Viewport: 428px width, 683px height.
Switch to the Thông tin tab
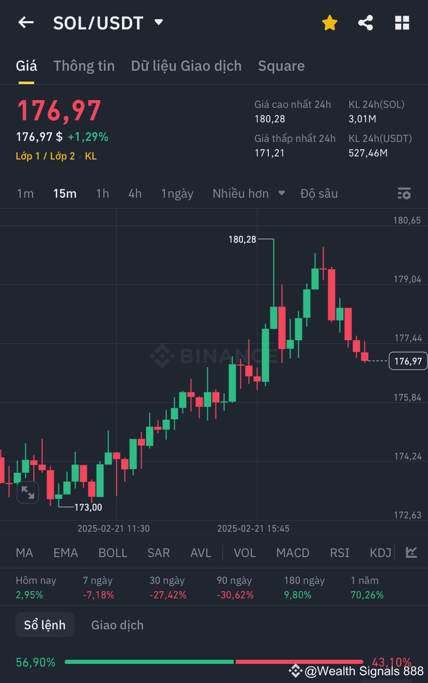point(84,66)
